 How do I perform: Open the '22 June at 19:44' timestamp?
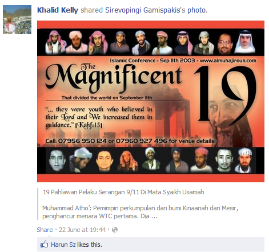pos(82,230)
